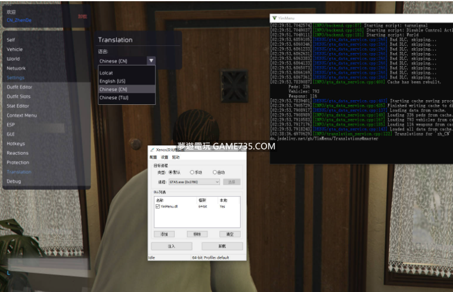Select the highlighted Translation sidebar entry
The width and height of the screenshot is (453, 292).
(x=19, y=172)
